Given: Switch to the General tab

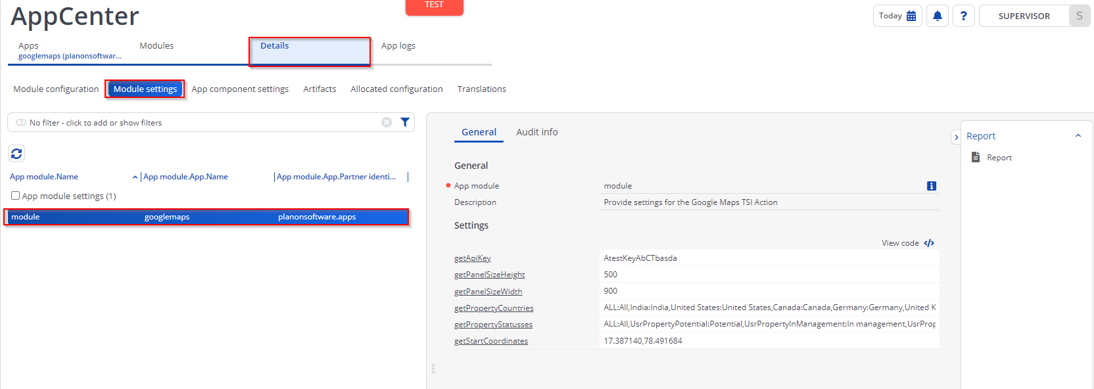Looking at the screenshot, I should [x=479, y=132].
